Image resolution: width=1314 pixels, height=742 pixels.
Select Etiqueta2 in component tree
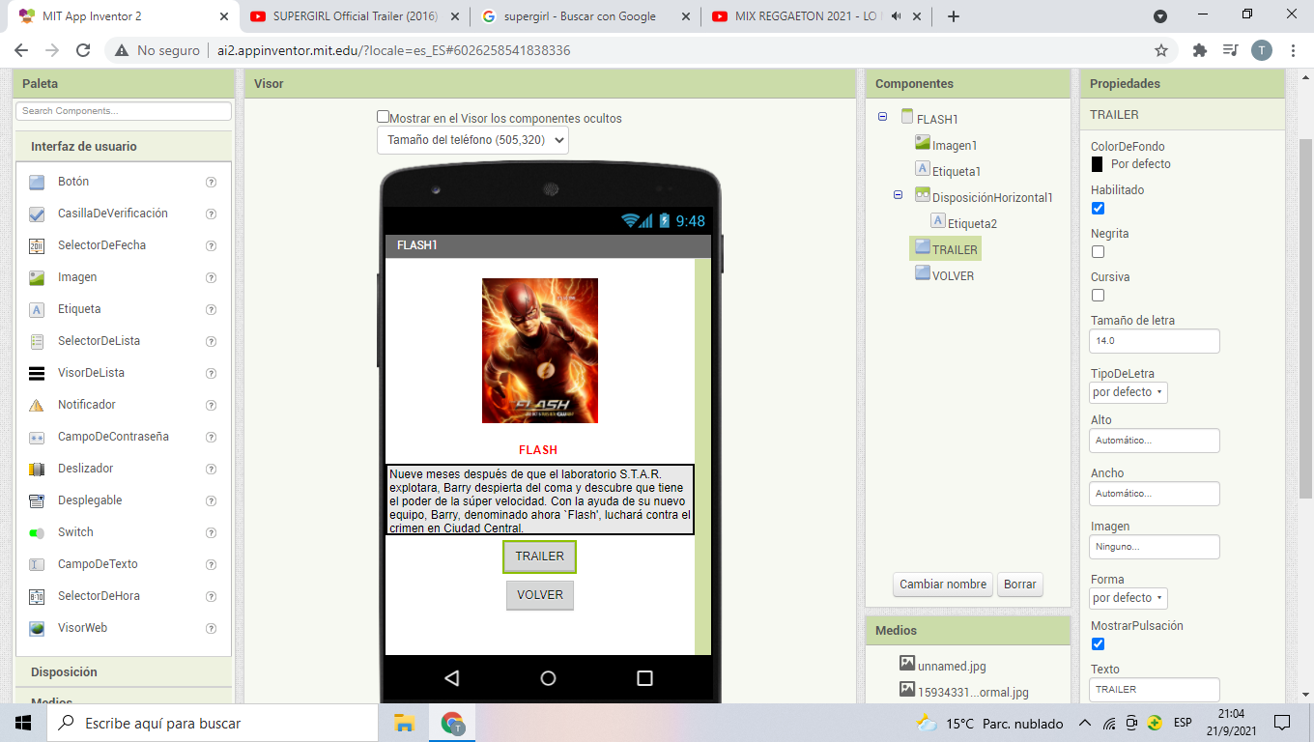click(x=972, y=223)
